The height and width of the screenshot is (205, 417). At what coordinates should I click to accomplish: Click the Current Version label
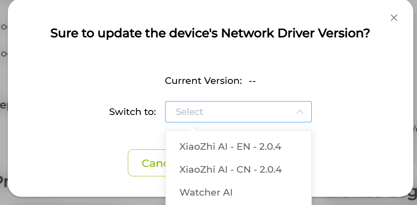tap(203, 81)
